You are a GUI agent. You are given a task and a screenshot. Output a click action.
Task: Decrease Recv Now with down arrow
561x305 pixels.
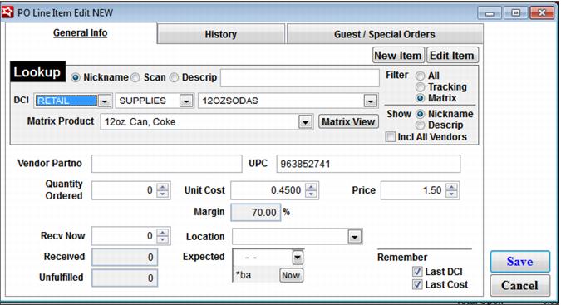click(162, 239)
